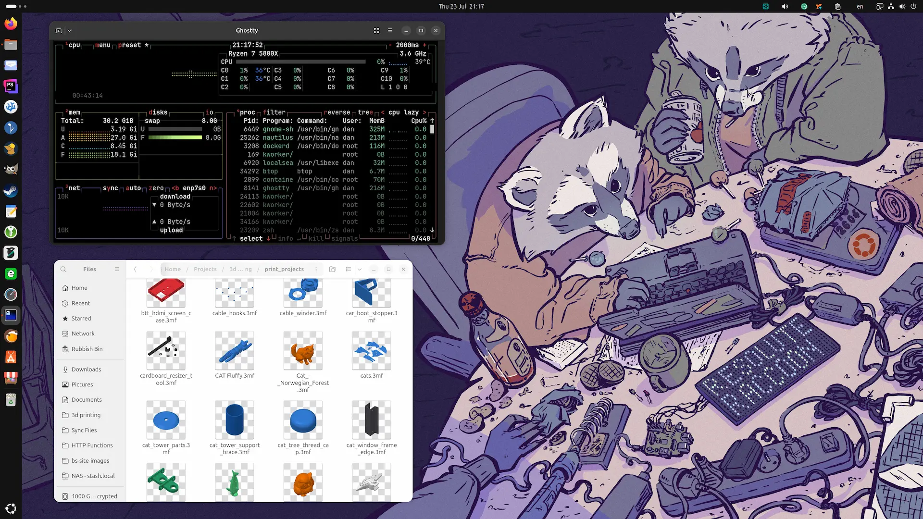Switch to previous network interface (<b)
Viewport: 923px width, 519px height.
175,188
